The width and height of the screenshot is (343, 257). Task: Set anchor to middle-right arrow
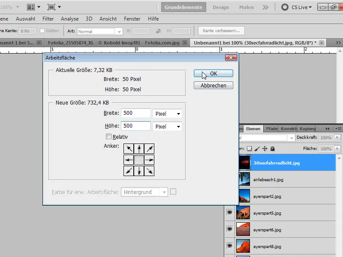pyautogui.click(x=149, y=160)
